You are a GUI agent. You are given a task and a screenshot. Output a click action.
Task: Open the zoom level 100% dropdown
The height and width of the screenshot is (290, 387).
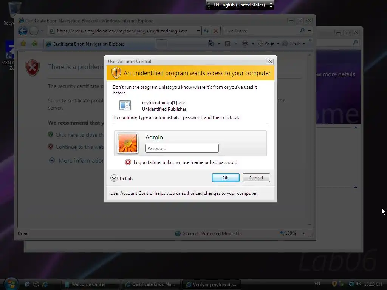pos(303,233)
